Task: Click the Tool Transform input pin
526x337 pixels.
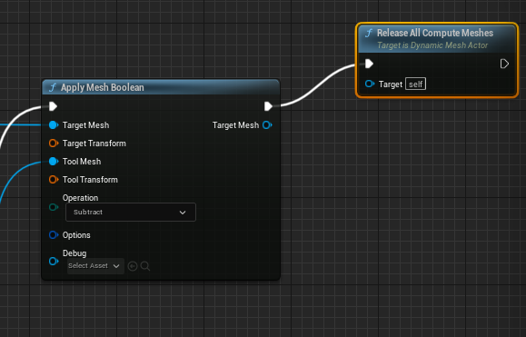Action: (x=54, y=179)
